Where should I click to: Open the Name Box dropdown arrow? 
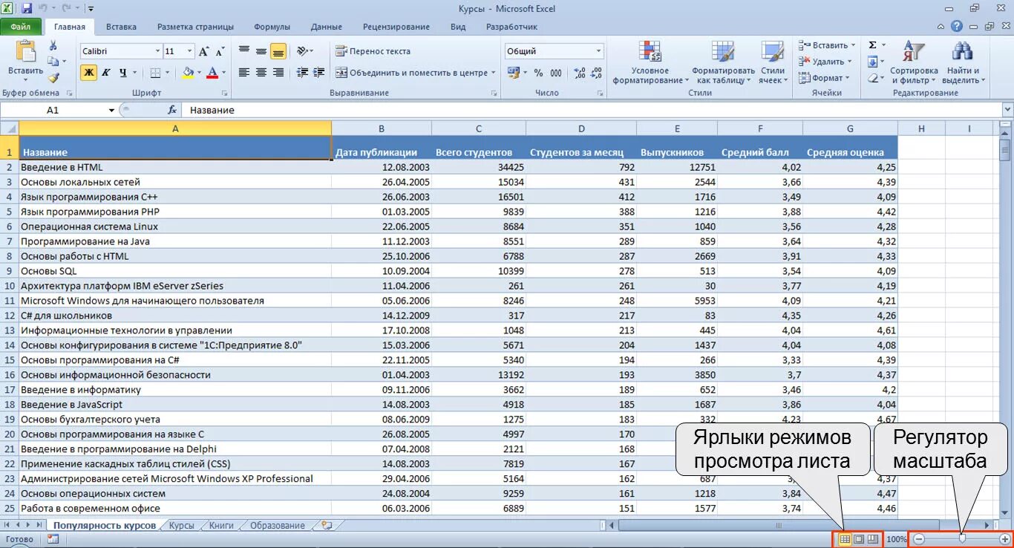pyautogui.click(x=111, y=110)
